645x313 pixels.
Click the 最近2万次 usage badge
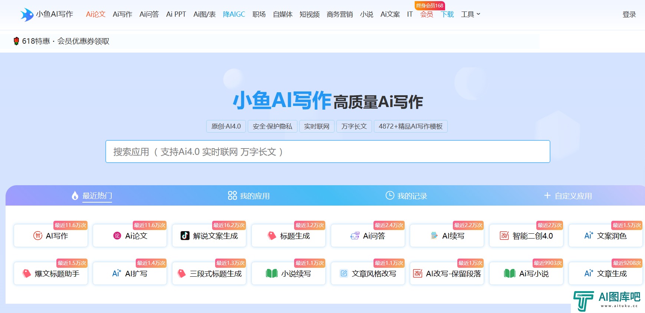tap(550, 225)
